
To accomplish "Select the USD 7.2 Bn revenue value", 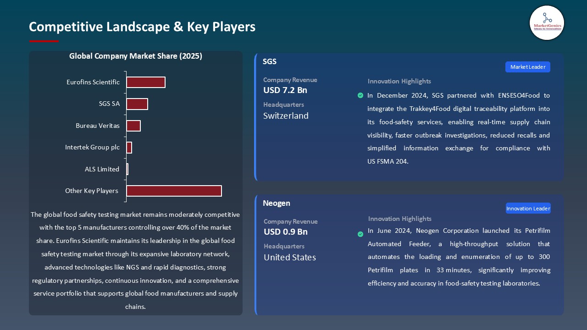I will click(x=285, y=90).
